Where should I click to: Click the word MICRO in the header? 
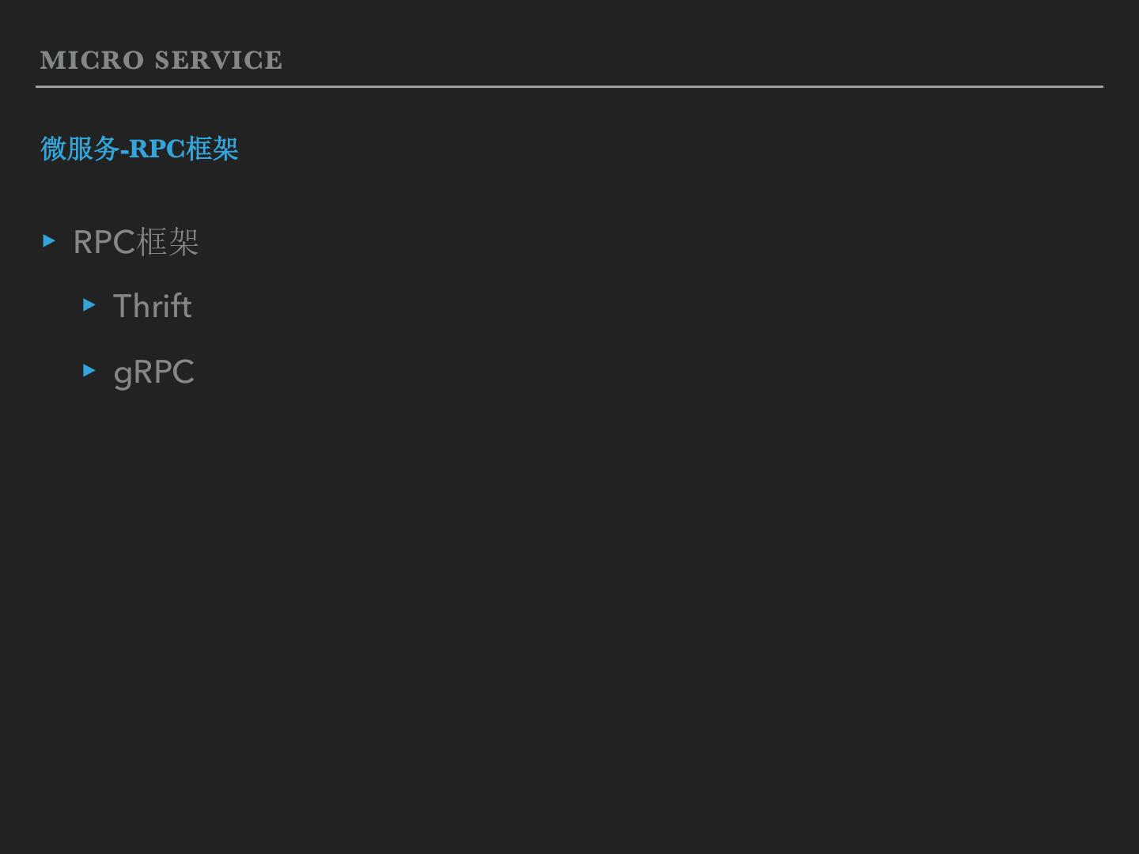click(92, 60)
